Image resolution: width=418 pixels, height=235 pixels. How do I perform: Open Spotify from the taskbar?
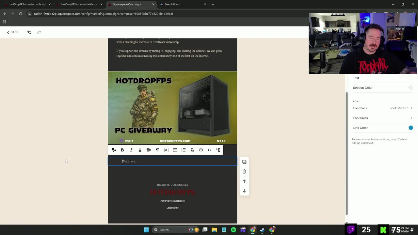coord(233,230)
